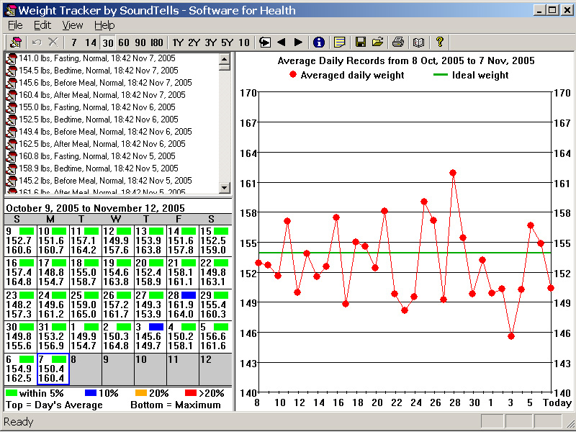Viewport: 576px width, 432px height.
Task: Click the records list scroll-down arrow
Action: [x=224, y=187]
